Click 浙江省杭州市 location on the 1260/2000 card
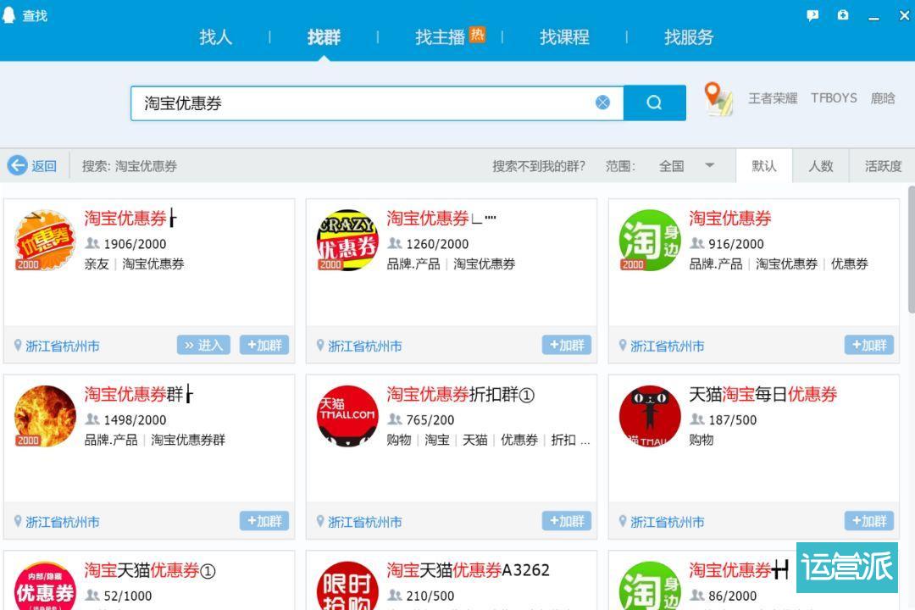This screenshot has height=610, width=915. [364, 347]
